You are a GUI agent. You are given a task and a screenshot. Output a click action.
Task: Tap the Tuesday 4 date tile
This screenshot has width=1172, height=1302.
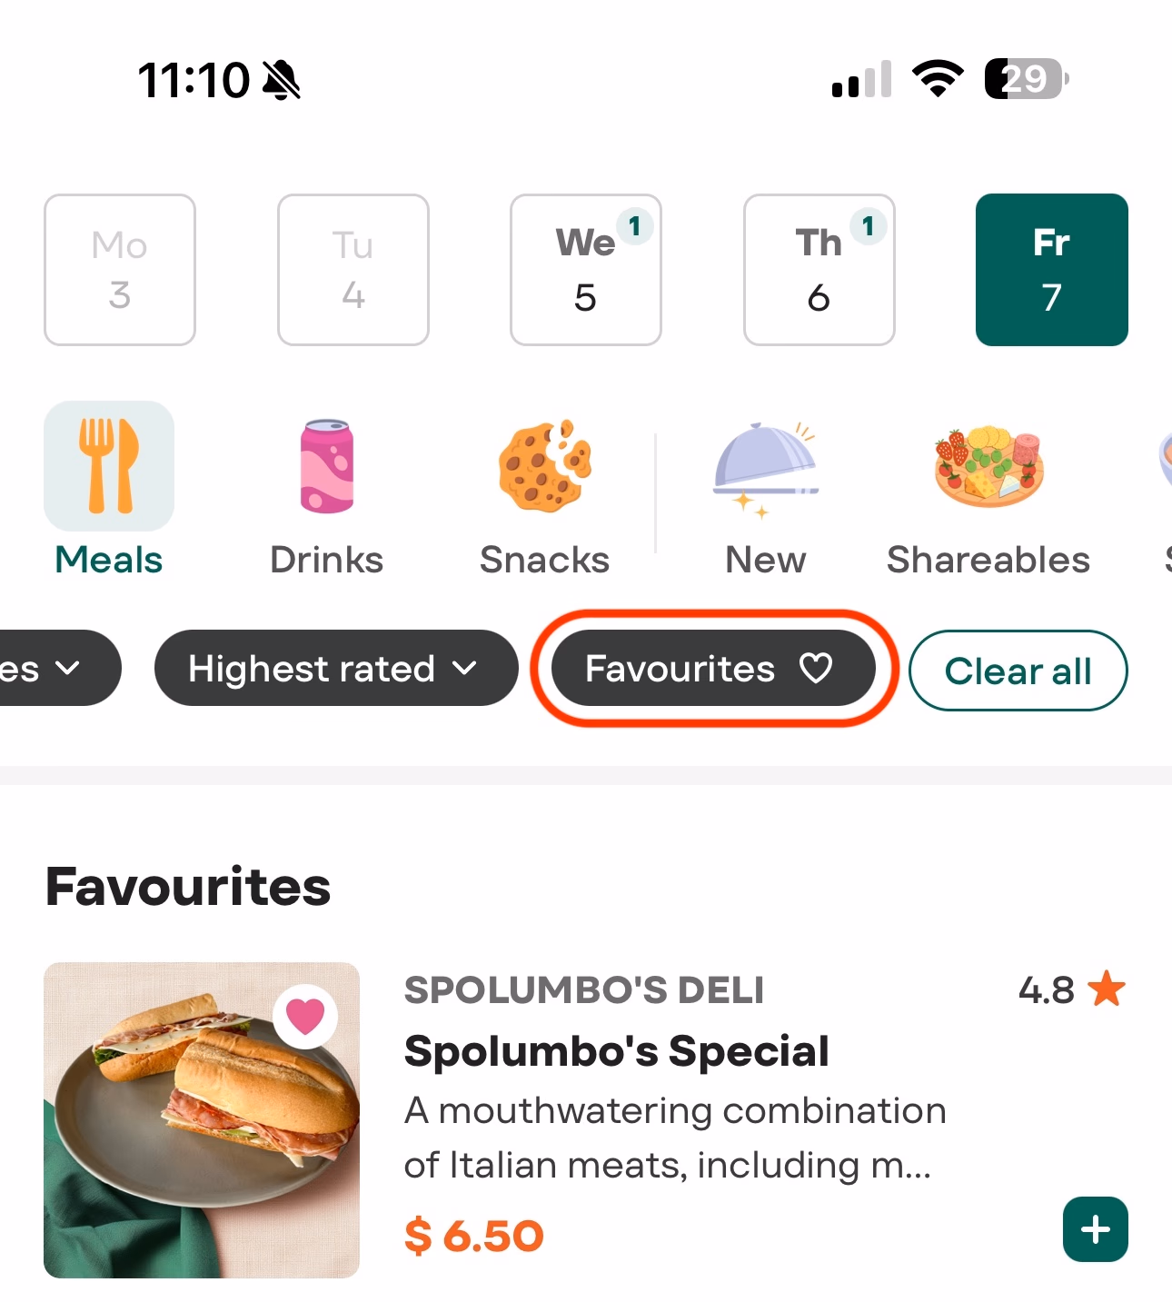pyautogui.click(x=353, y=270)
